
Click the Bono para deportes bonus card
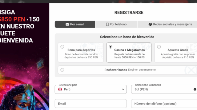[x=81, y=53]
